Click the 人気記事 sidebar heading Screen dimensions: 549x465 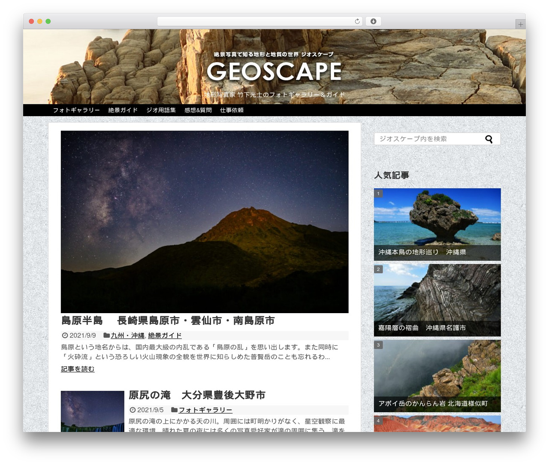pos(392,175)
